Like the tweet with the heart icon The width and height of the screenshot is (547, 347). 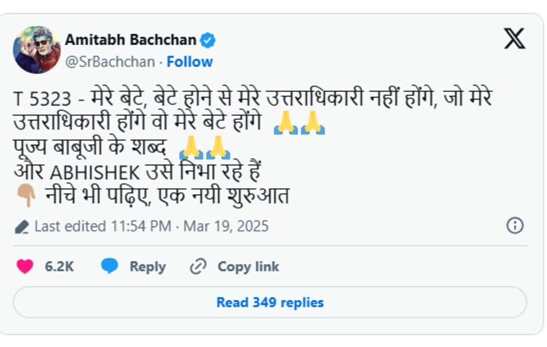pos(25,266)
